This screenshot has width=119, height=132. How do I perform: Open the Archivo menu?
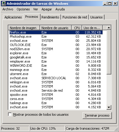tap(8, 9)
